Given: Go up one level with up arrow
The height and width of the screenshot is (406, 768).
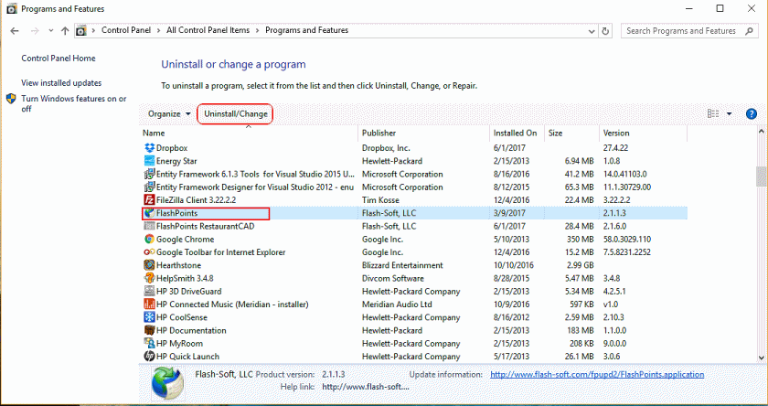Looking at the screenshot, I should 65,30.
